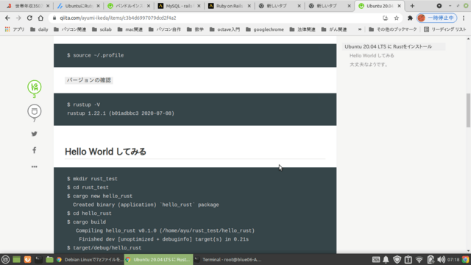The width and height of the screenshot is (471, 265).
Task: Open the Wi-Fi network tray icon
Action: click(419, 259)
